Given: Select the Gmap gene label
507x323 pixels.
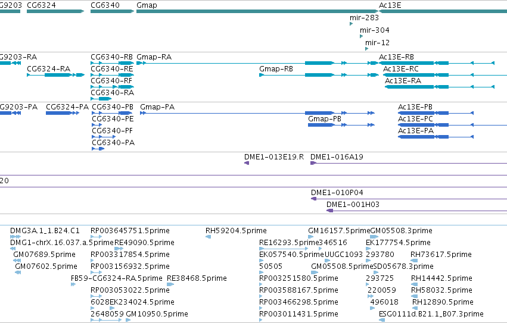Looking at the screenshot, I should (x=147, y=5).
